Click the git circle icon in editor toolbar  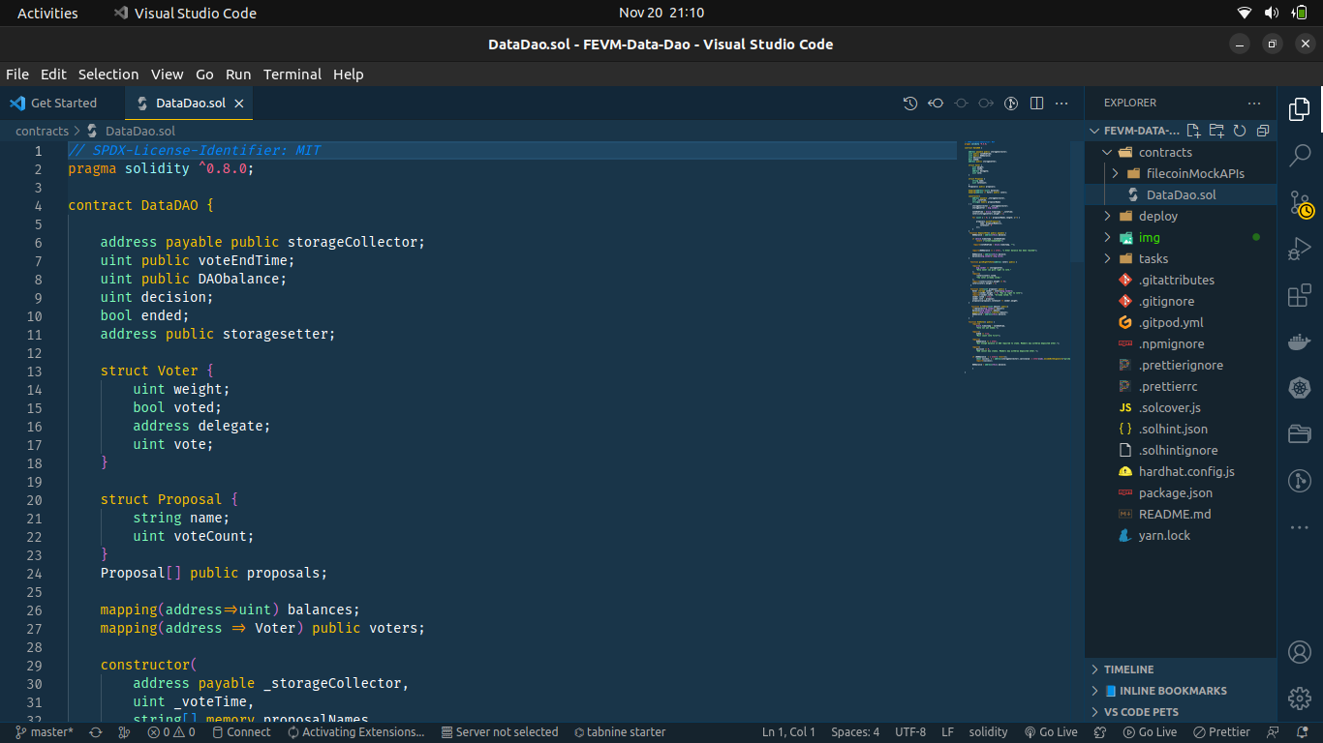1011,103
